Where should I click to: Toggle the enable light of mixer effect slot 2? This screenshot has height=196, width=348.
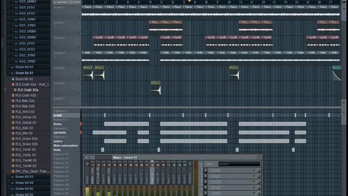click(x=254, y=176)
